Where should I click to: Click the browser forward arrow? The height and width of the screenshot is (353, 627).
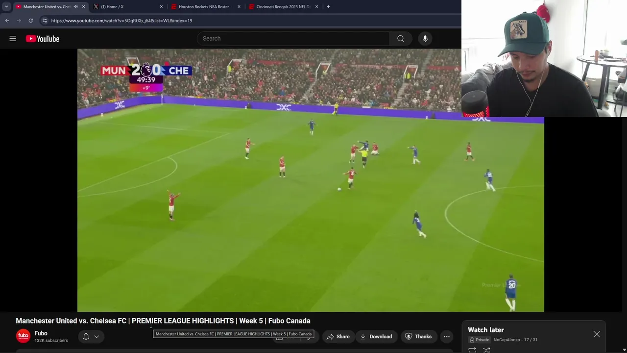point(19,21)
